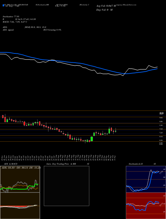Click the 'Intra Day Trading Price & MR' title
Image resolution: width=166 pixels, height=219 pixels.
[x=61, y=164]
